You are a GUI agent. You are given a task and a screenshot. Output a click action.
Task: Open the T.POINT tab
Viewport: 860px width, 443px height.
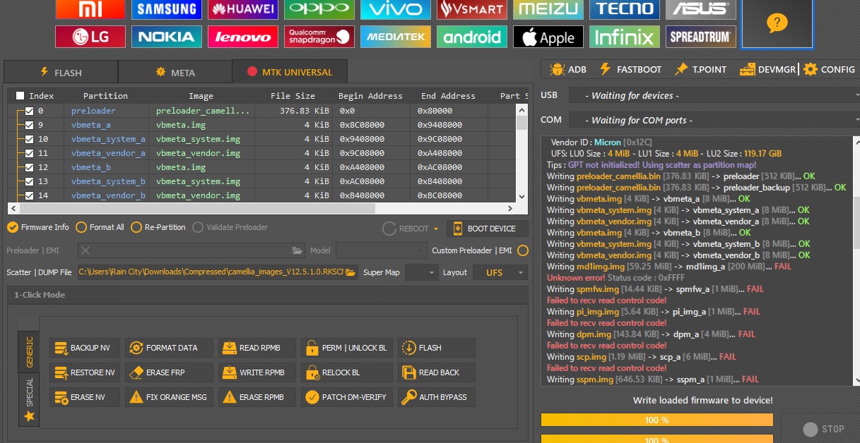[701, 69]
